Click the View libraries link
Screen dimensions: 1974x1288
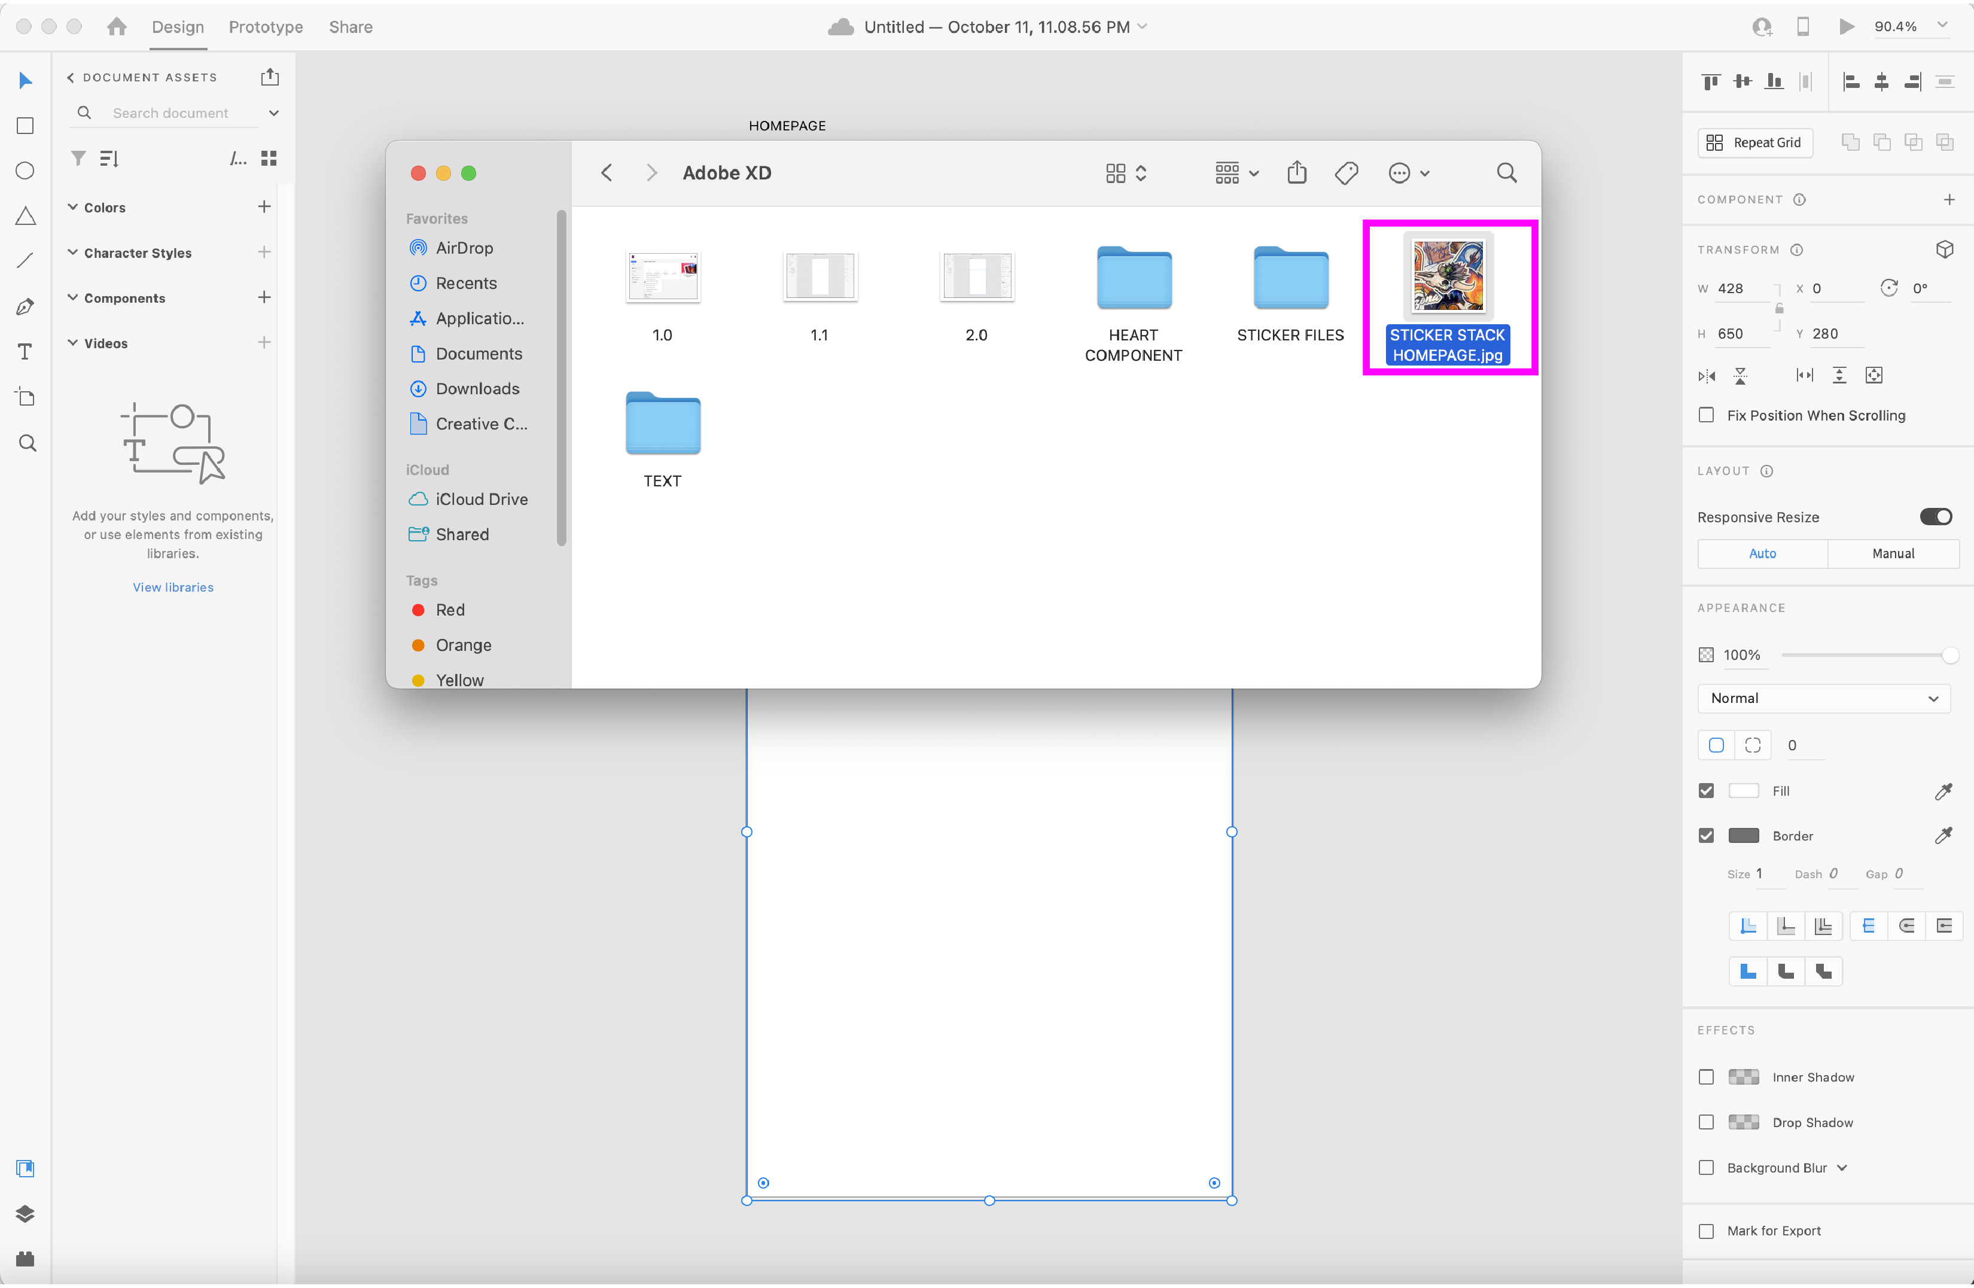172,587
